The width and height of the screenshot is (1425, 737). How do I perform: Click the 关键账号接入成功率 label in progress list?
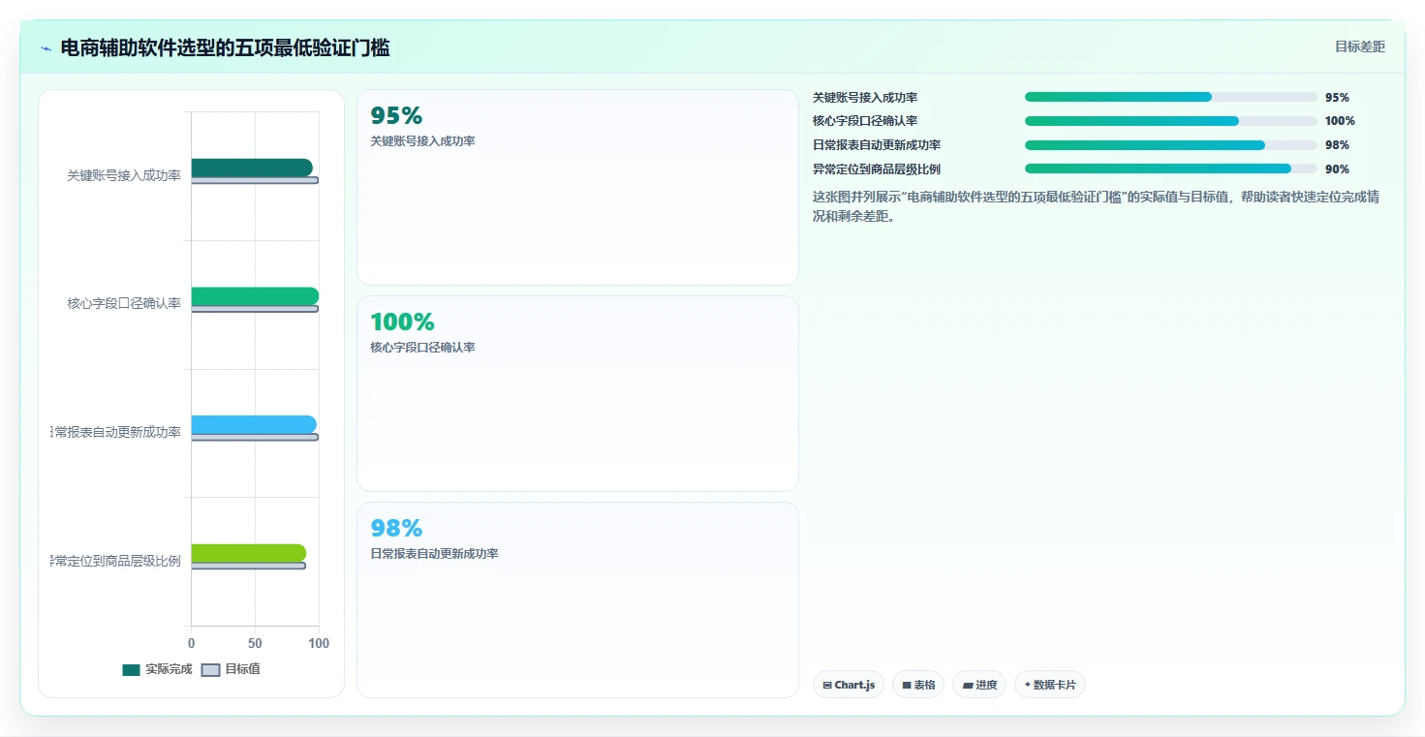865,98
